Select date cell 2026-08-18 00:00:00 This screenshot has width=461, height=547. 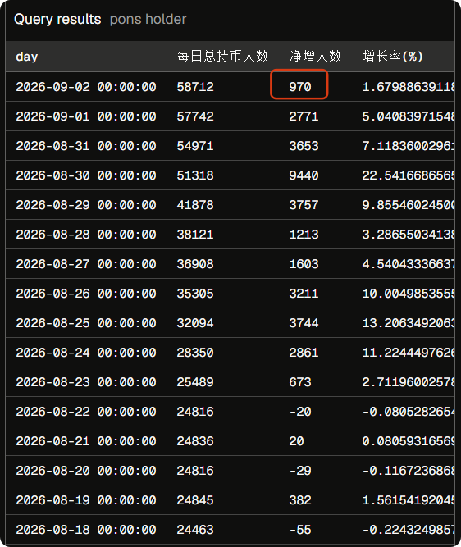(x=86, y=530)
